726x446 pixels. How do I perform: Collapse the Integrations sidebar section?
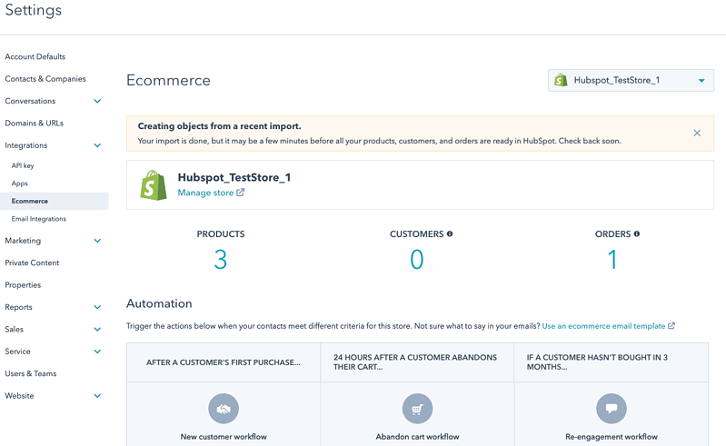[x=97, y=145]
